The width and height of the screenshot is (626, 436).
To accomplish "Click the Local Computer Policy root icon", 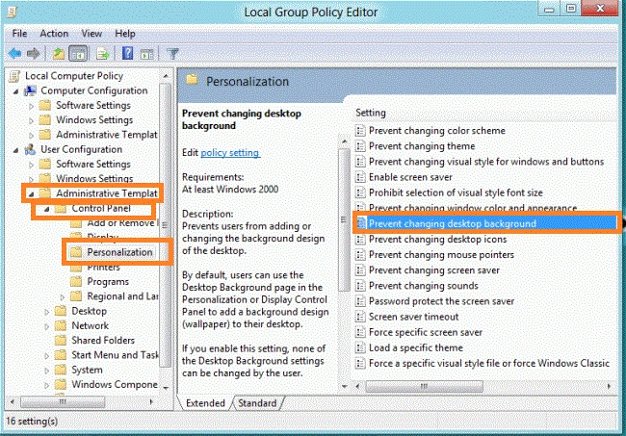I will pyautogui.click(x=14, y=76).
